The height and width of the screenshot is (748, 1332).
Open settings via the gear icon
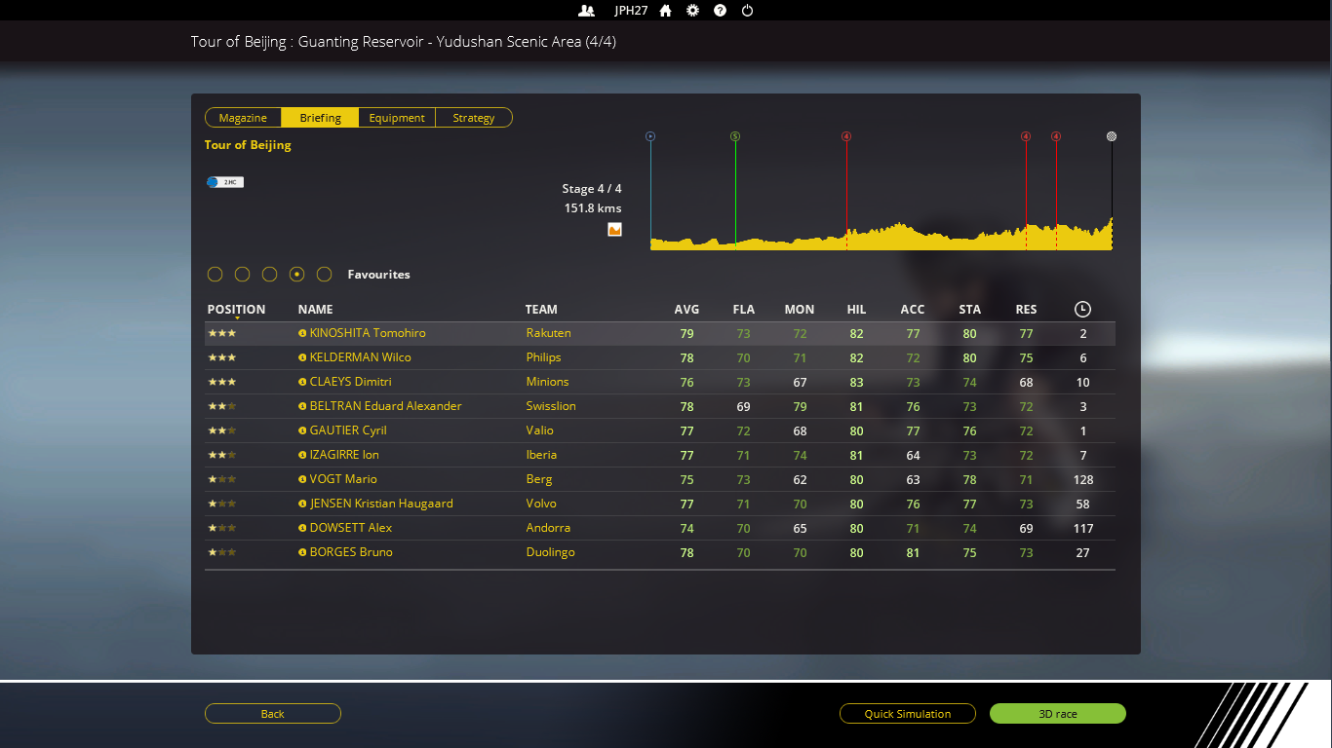coord(692,11)
